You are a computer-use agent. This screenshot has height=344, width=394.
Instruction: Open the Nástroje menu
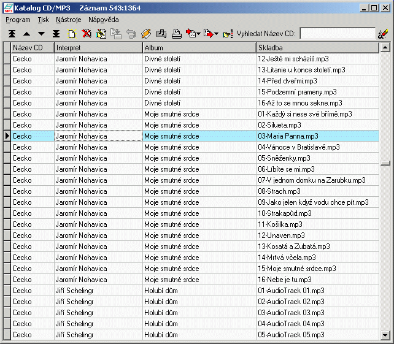[68, 20]
